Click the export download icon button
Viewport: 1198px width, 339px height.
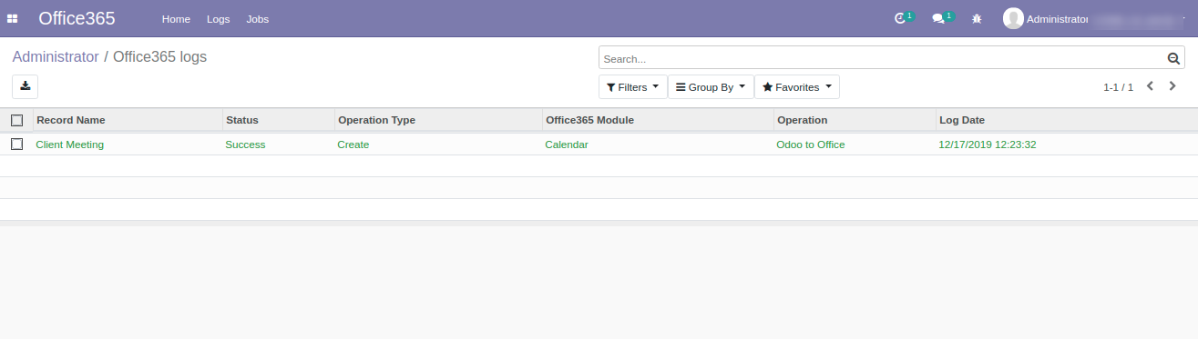tap(25, 86)
